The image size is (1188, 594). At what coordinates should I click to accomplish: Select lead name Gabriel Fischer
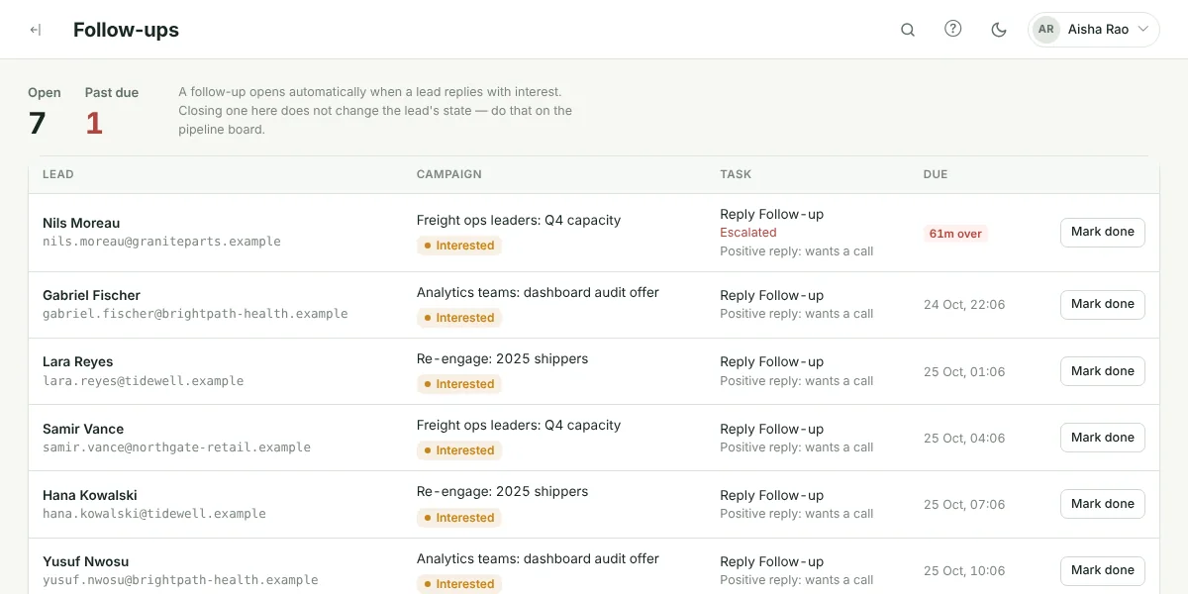(91, 295)
